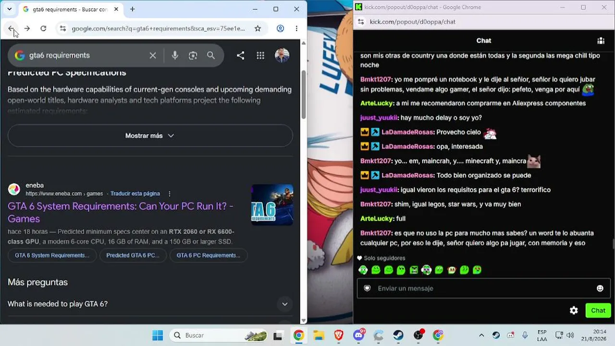Open the Chrome profile icon in the toolbar
Viewport: 615px width, 346px height.
click(281, 28)
